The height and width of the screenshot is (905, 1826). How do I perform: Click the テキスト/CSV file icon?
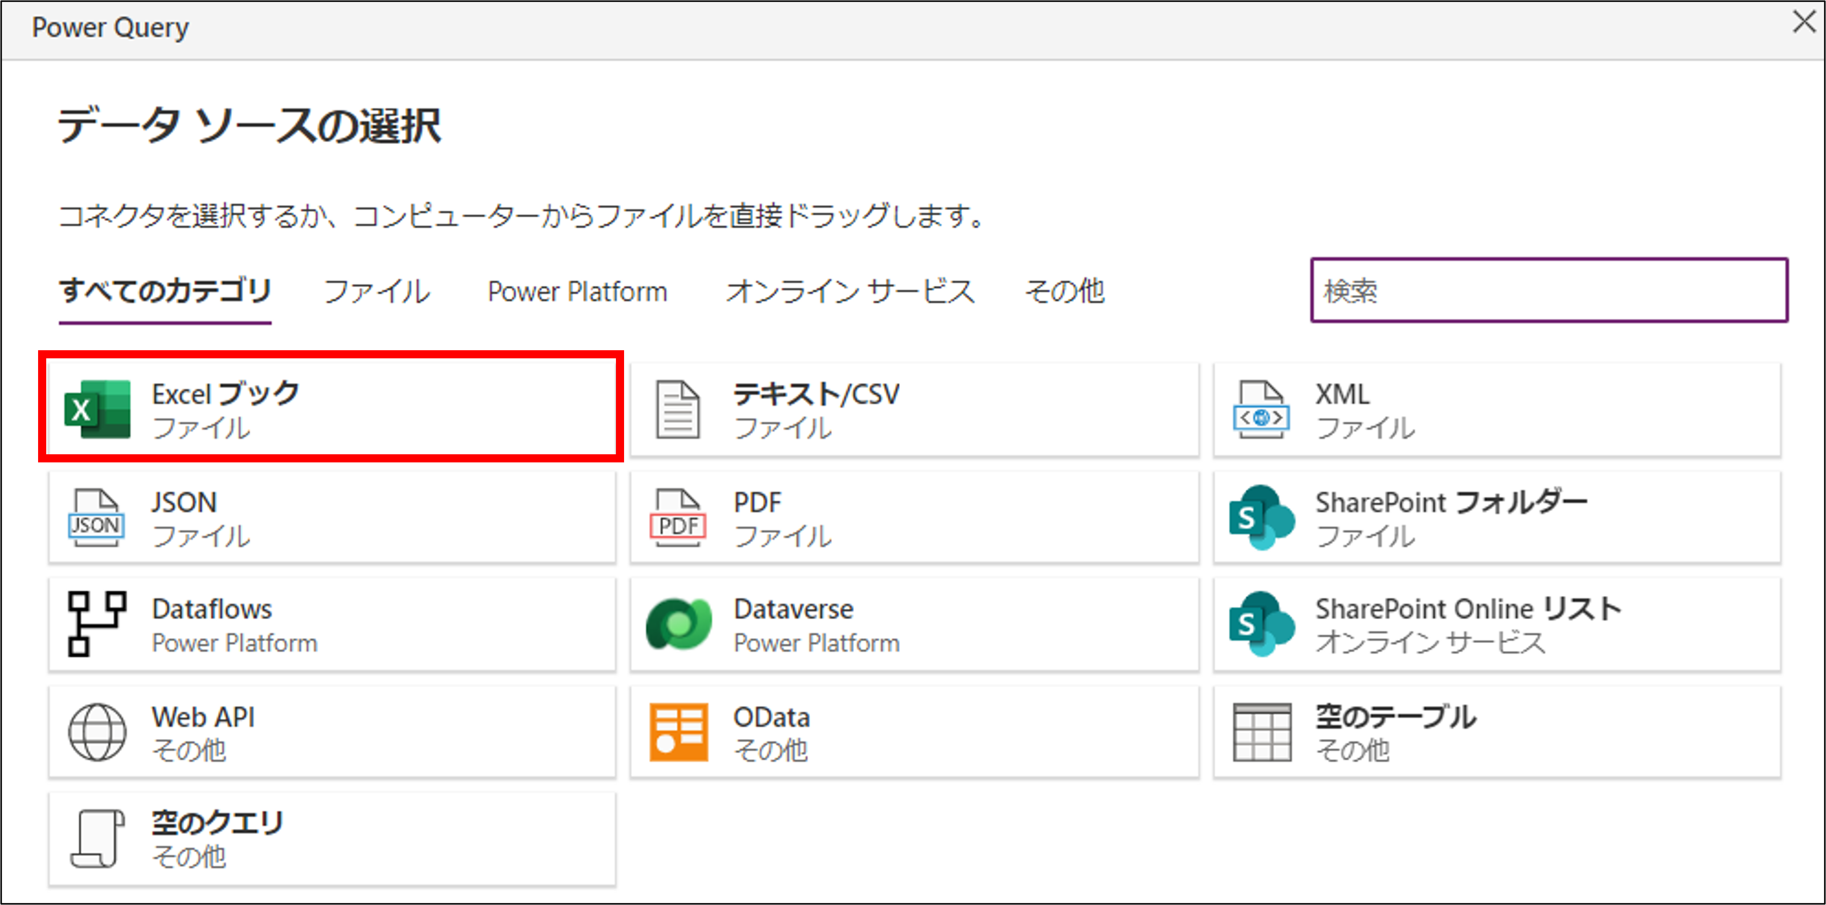point(678,409)
